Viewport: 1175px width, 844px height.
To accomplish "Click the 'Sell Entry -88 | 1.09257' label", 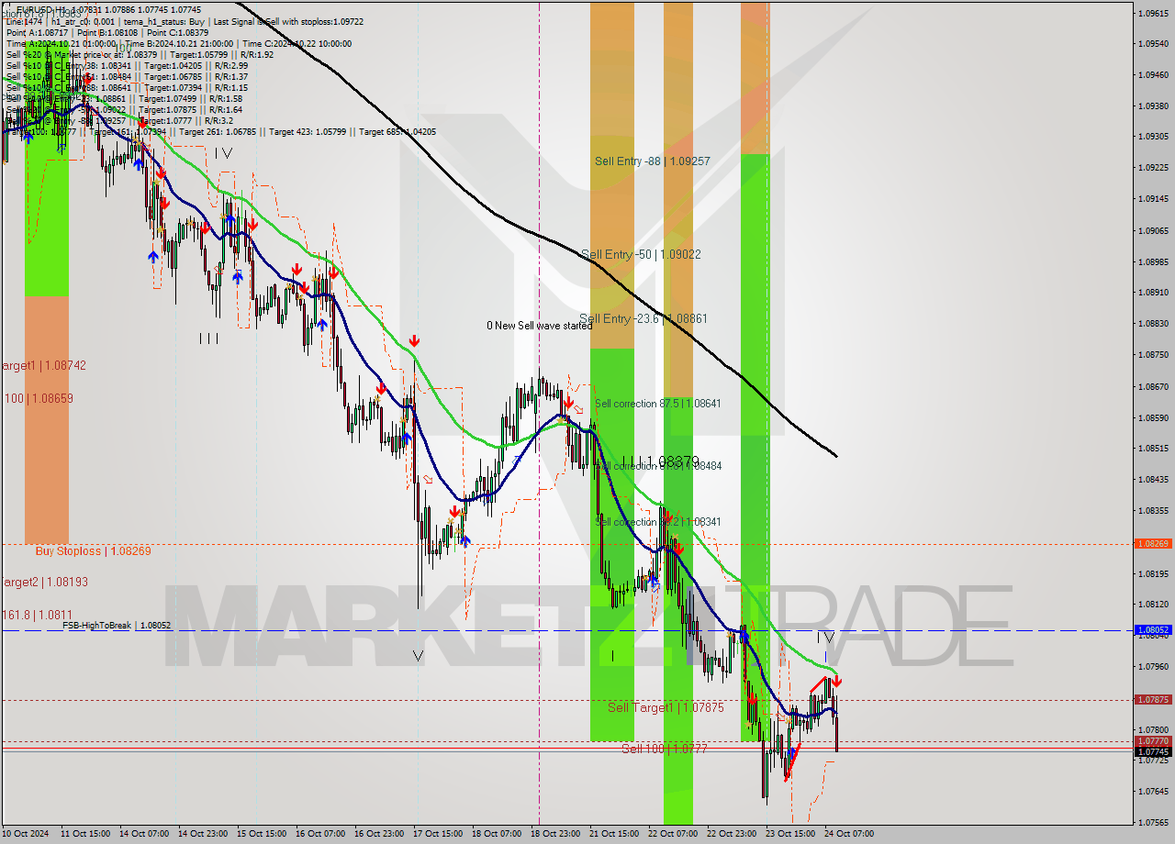I will click(x=652, y=161).
